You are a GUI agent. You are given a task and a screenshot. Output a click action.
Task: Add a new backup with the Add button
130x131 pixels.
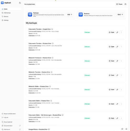coord(70,14)
